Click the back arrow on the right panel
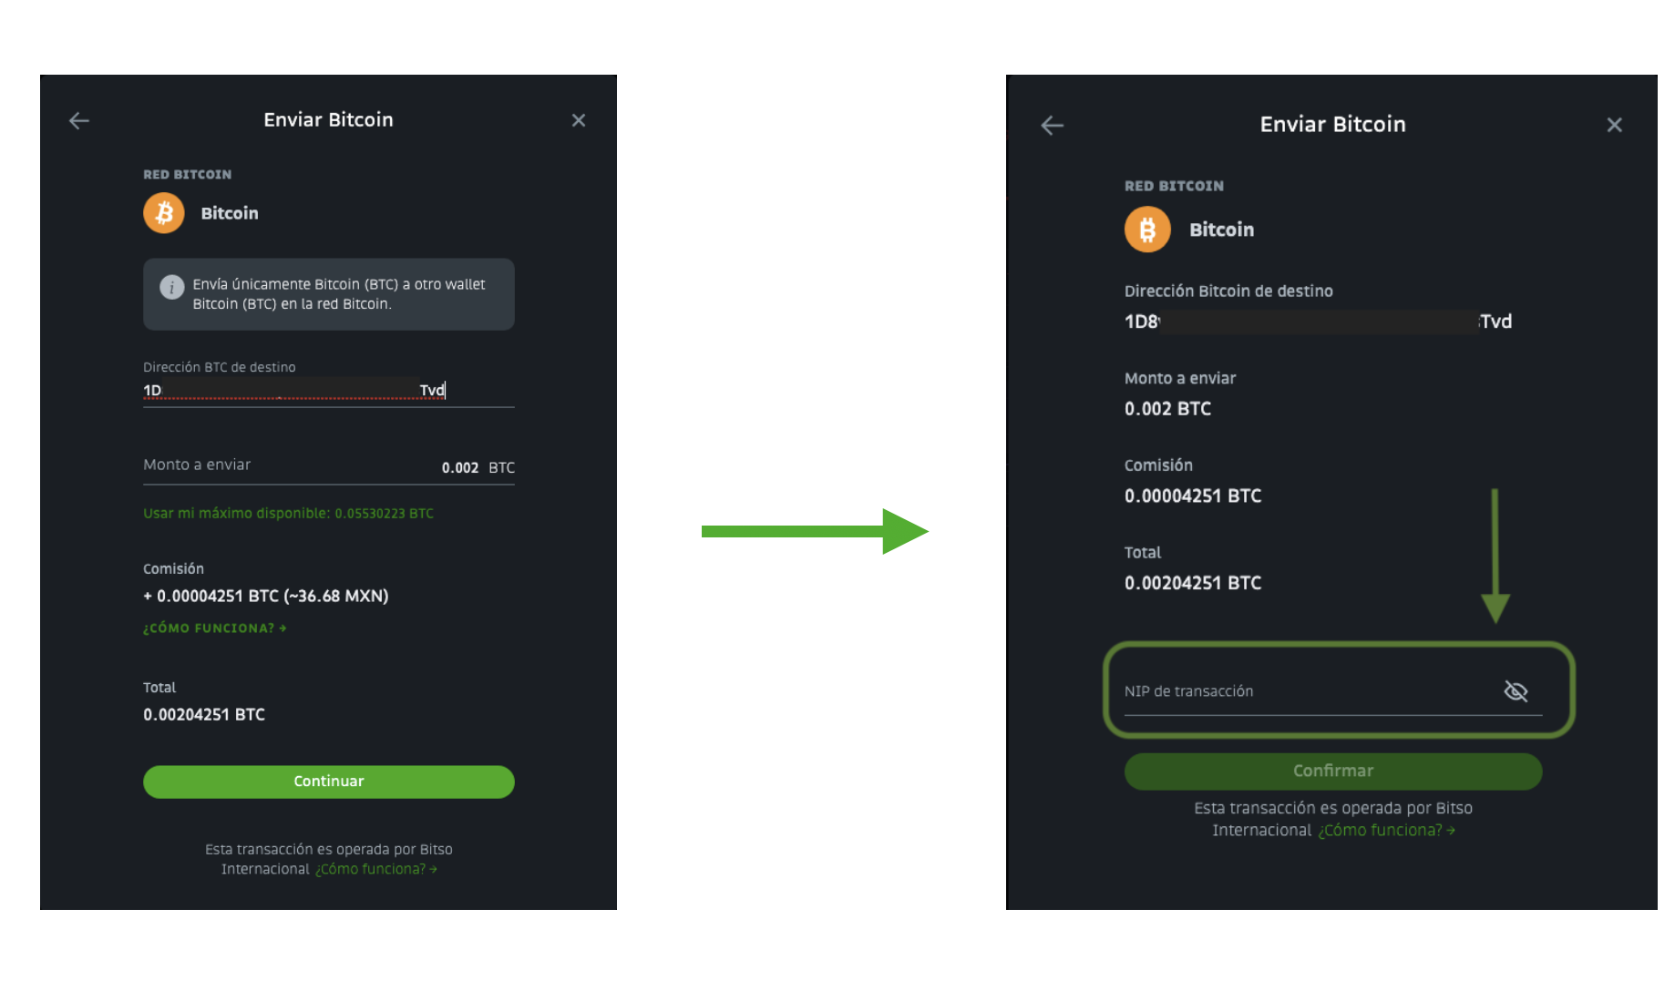This screenshot has height=991, width=1675. pyautogui.click(x=1053, y=125)
